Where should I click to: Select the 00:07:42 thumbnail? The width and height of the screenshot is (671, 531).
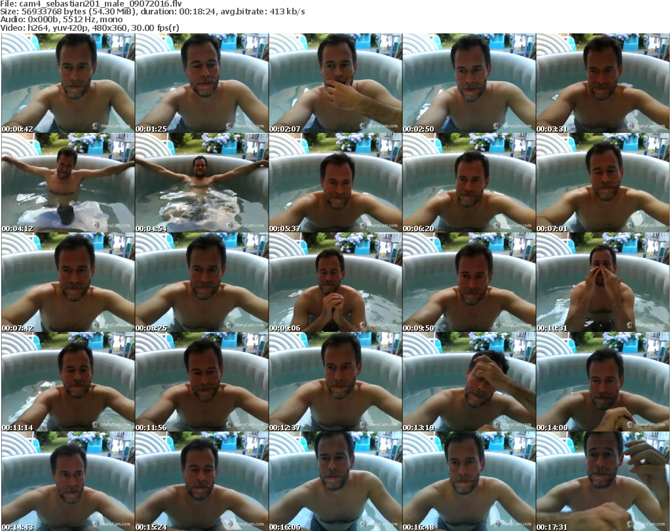(x=68, y=283)
